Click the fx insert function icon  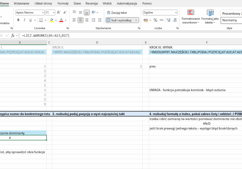click(x=13, y=36)
